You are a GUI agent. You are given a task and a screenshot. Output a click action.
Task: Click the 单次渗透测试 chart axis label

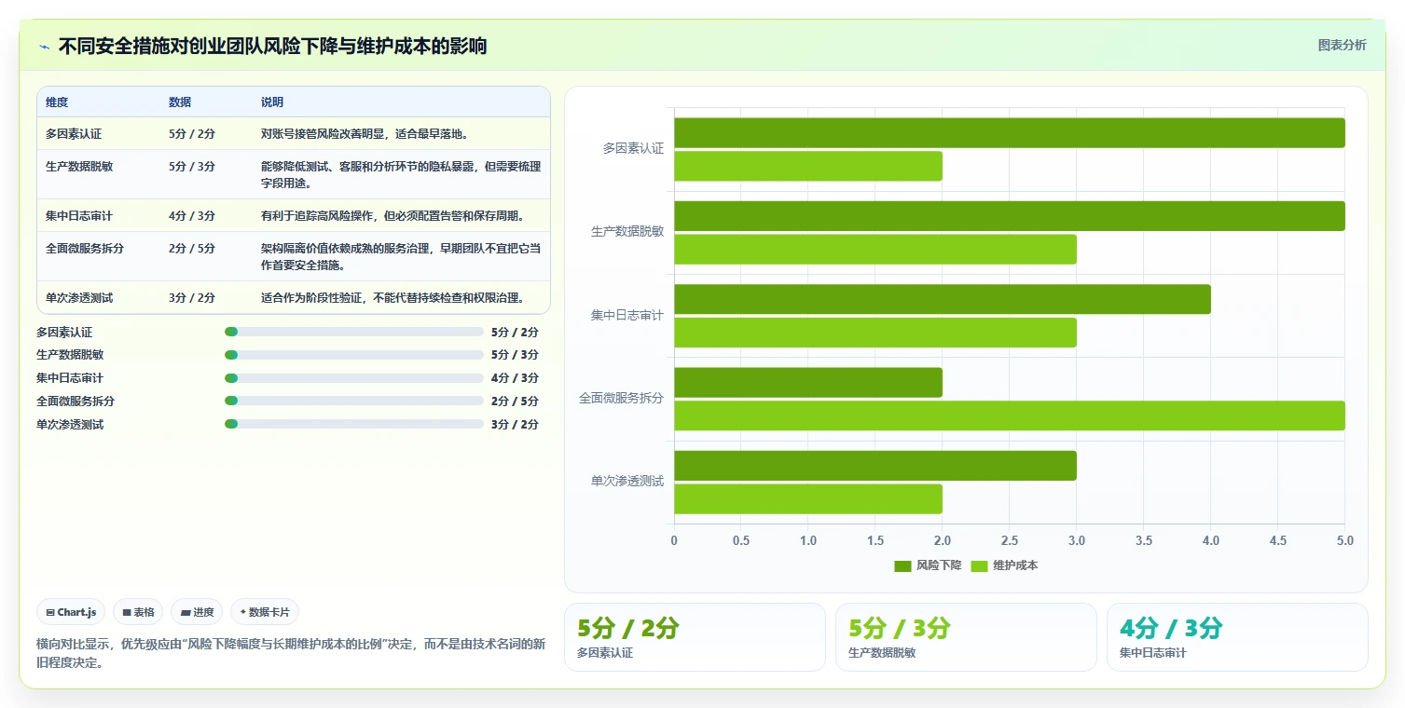(x=627, y=482)
